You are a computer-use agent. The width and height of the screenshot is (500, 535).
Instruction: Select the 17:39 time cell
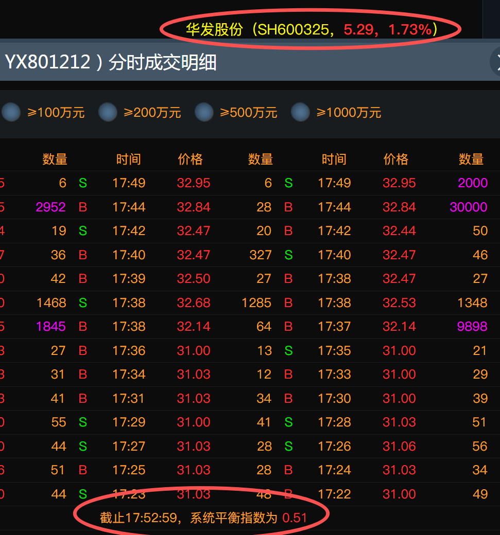(129, 279)
